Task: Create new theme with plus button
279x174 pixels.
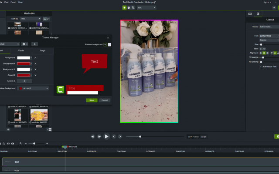Action: click(34, 44)
